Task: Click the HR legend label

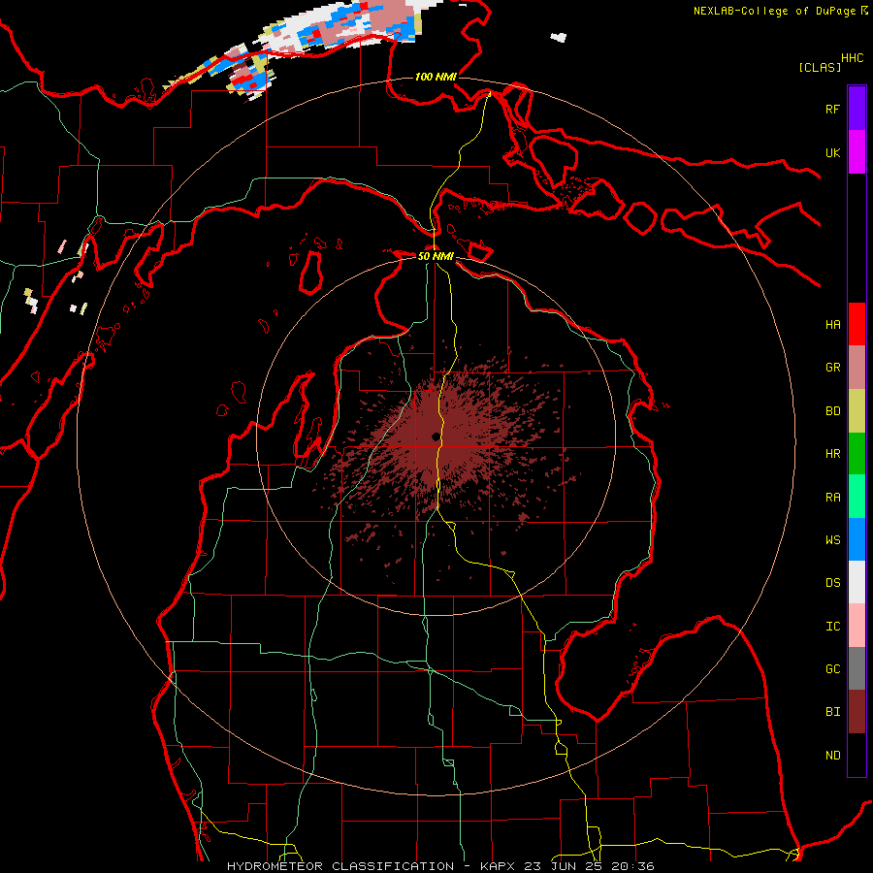Action: pos(832,454)
